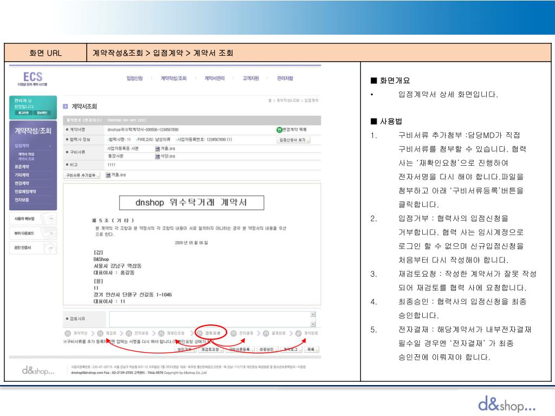Click the green 변경계약 목록 icon

(x=279, y=130)
